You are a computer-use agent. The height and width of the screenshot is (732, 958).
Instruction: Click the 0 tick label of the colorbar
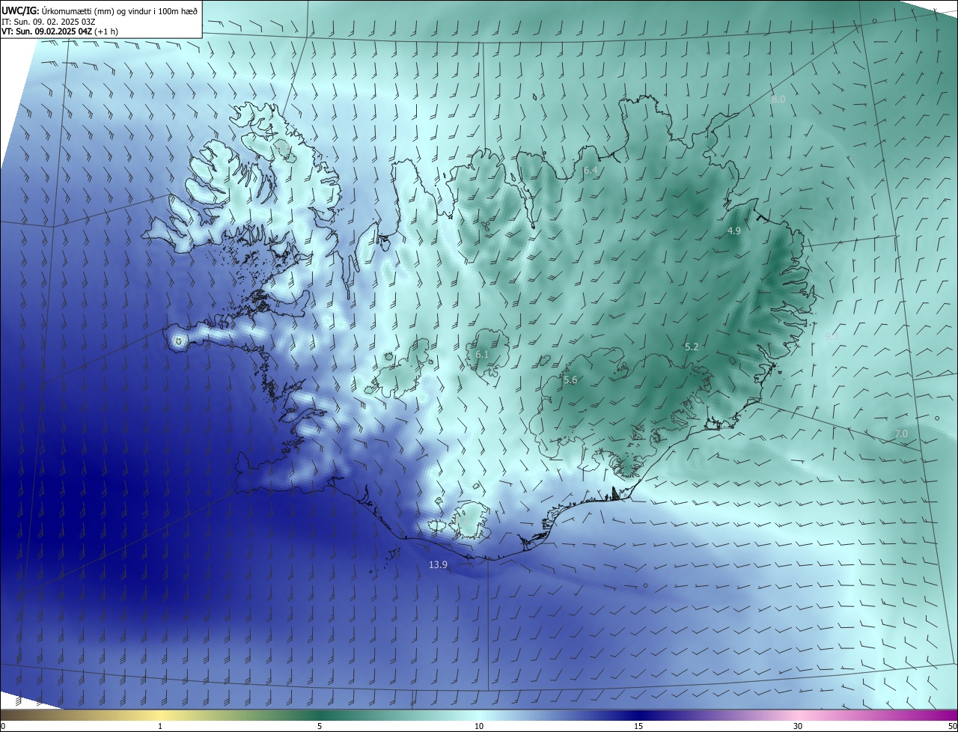tap(3, 726)
